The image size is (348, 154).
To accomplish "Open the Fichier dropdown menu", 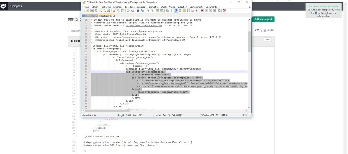I will 86,7.
